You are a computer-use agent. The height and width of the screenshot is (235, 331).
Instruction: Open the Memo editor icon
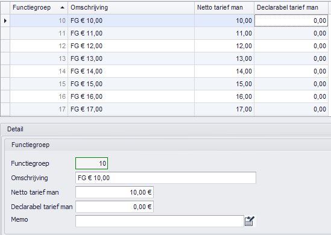click(250, 221)
